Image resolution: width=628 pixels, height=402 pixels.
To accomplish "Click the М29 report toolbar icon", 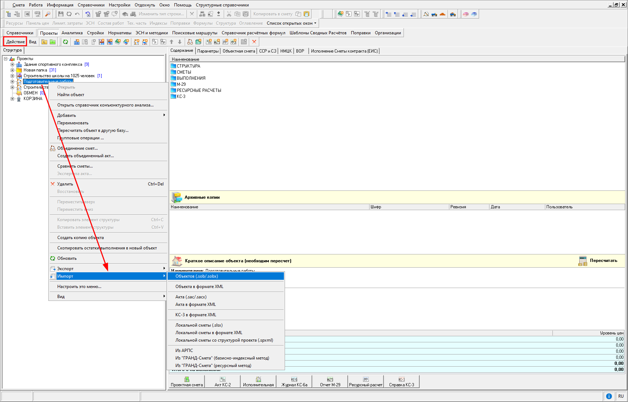I will coord(217,42).
